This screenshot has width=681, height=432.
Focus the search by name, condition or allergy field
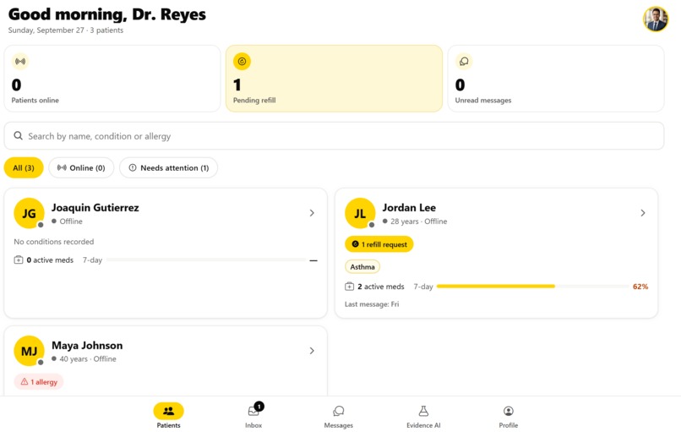(x=334, y=136)
